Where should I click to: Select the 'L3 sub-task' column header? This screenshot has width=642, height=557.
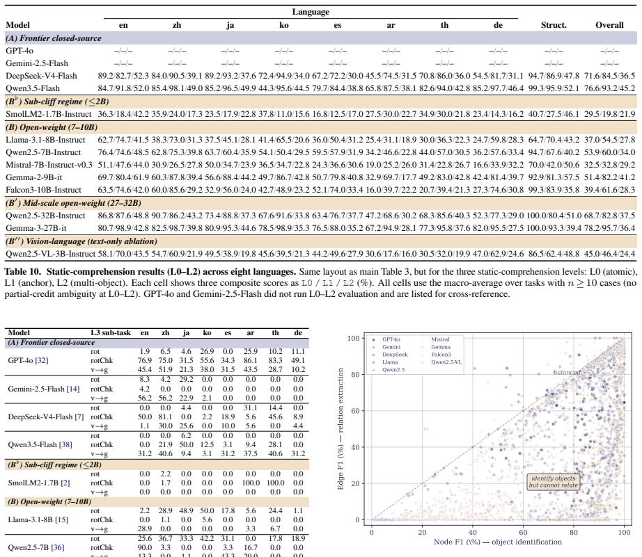tap(111, 333)
